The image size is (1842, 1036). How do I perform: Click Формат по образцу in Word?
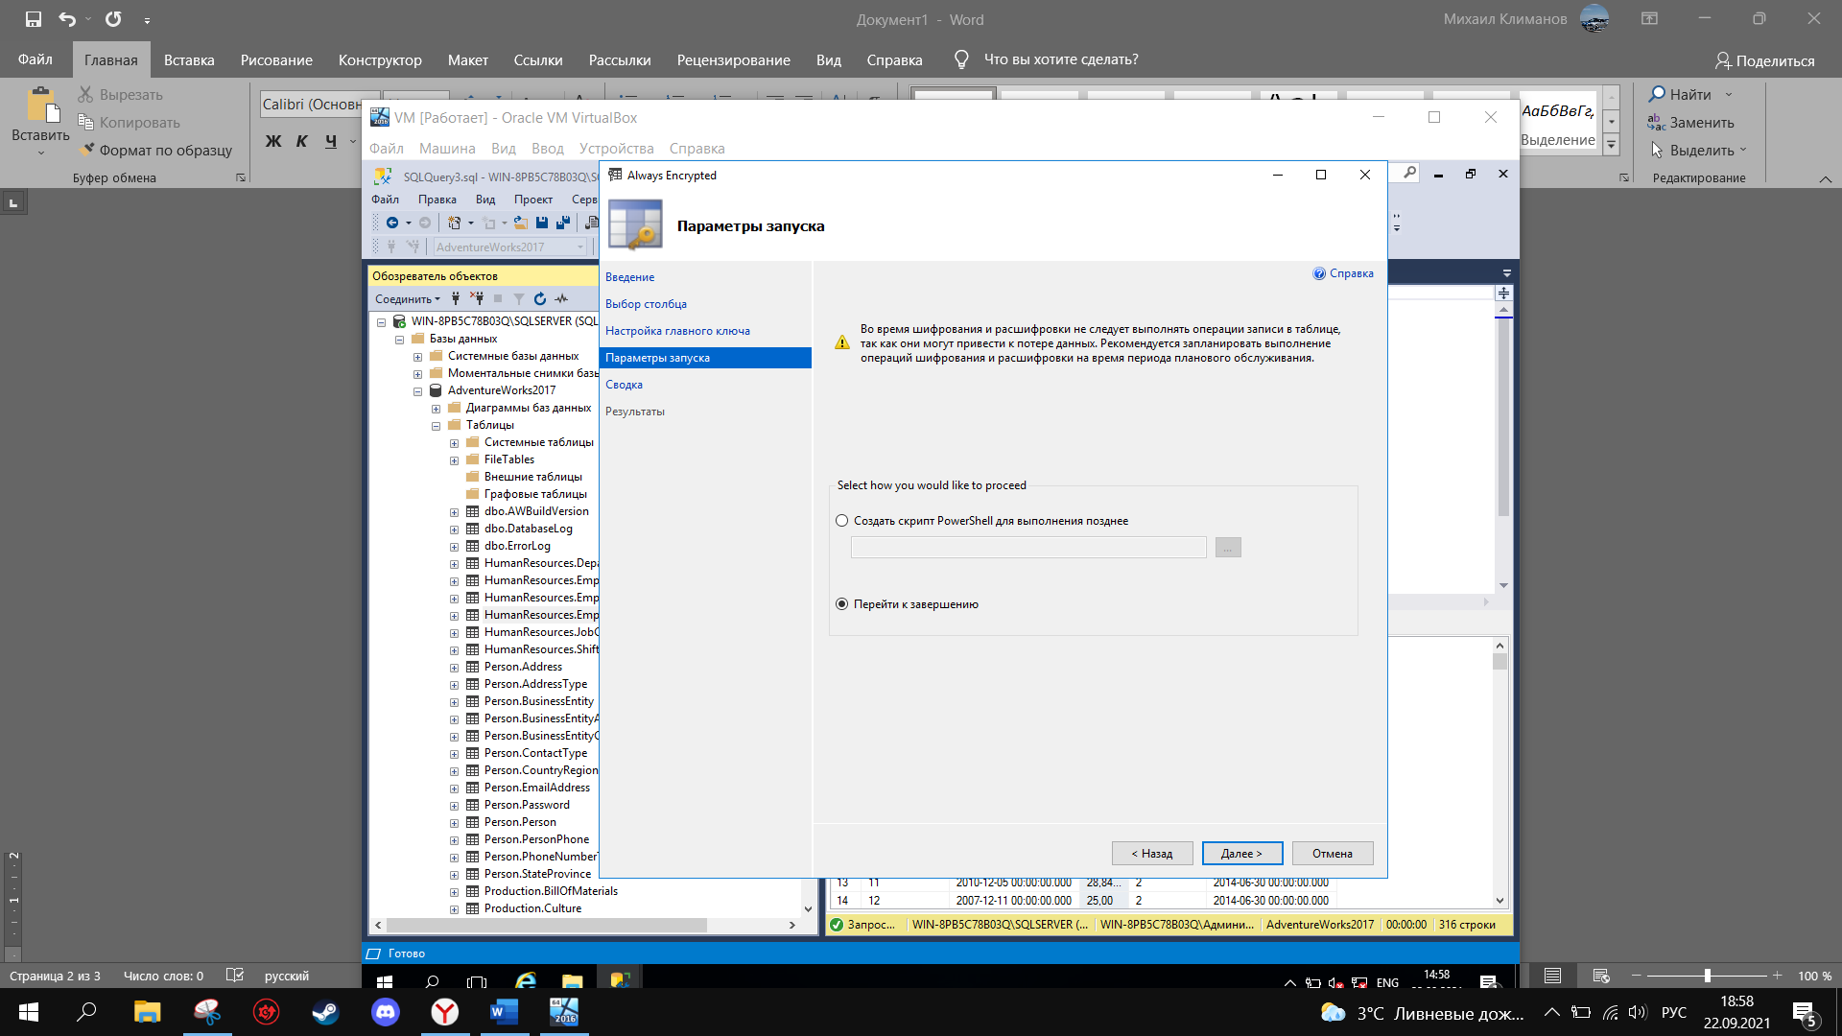(155, 151)
